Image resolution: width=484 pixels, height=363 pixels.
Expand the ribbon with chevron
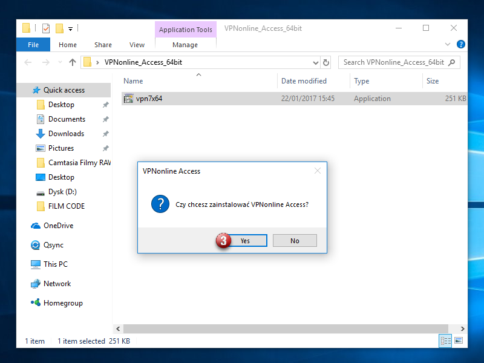[x=448, y=44]
